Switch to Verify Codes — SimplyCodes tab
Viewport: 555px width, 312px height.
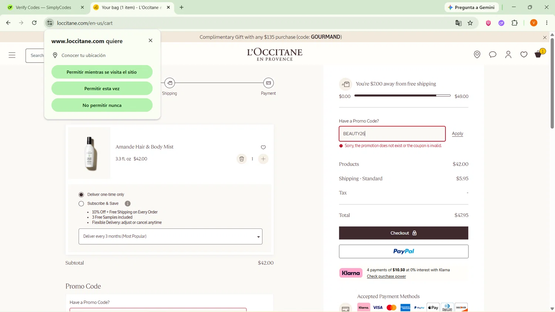[x=43, y=7]
